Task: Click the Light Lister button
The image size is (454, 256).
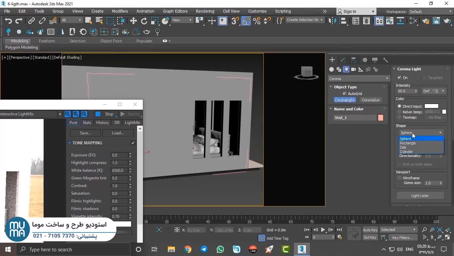Action: 420,196
